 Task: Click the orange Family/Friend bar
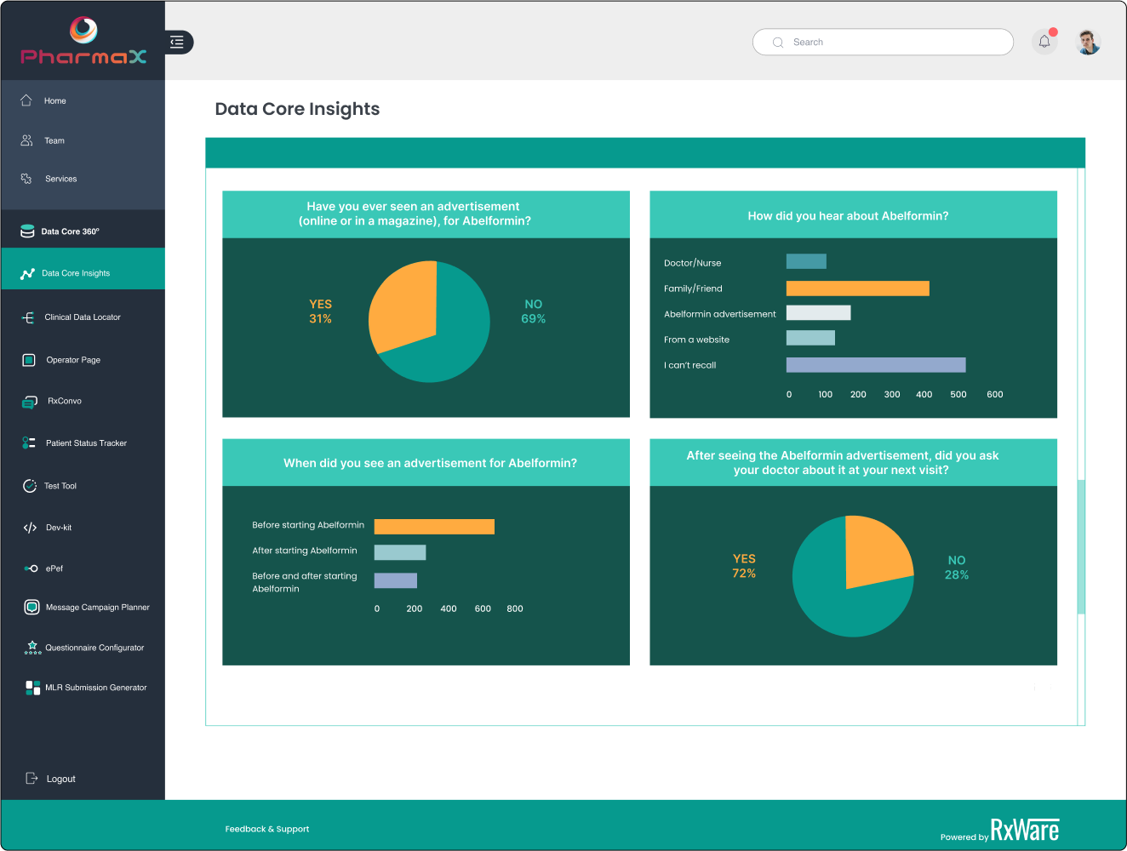point(857,288)
